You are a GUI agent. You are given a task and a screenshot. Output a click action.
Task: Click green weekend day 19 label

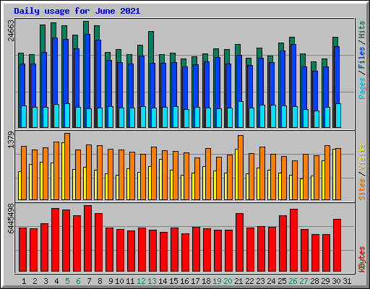click(x=217, y=281)
